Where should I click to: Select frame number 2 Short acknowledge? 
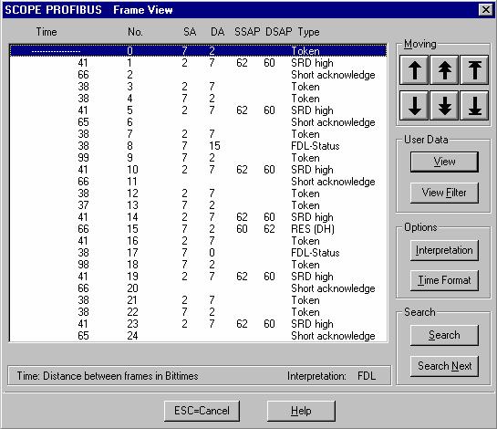click(x=198, y=75)
